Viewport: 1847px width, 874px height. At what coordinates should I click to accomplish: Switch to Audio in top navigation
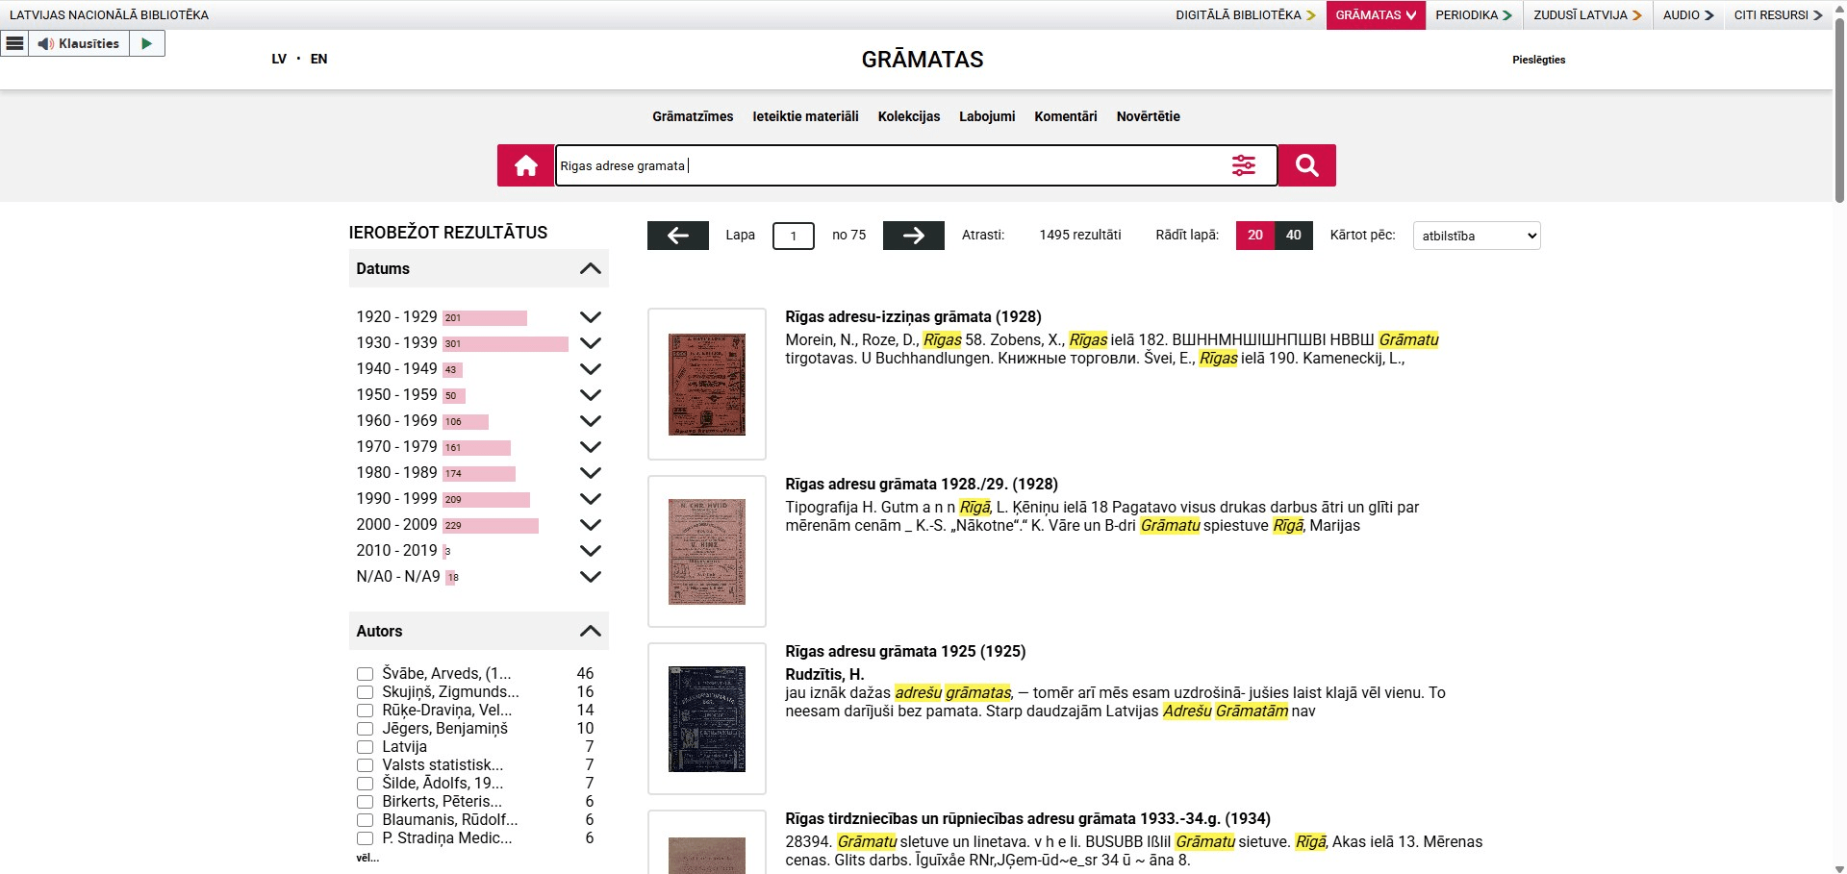click(1688, 14)
